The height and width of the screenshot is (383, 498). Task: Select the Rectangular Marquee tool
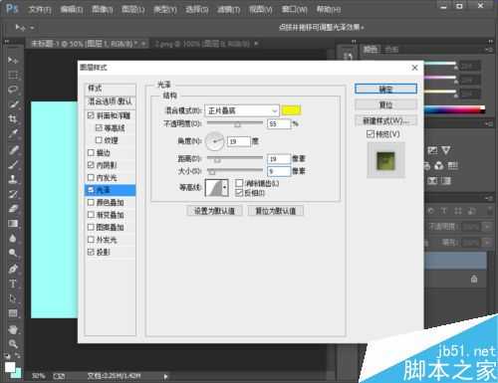click(x=13, y=75)
